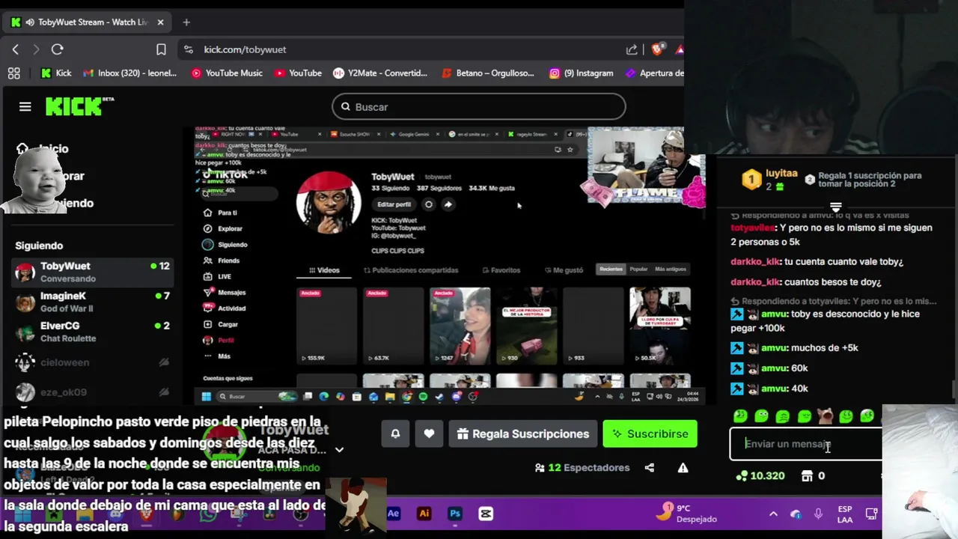Pick the cat emote in the chat emote row
Image resolution: width=958 pixels, height=539 pixels.
(825, 416)
